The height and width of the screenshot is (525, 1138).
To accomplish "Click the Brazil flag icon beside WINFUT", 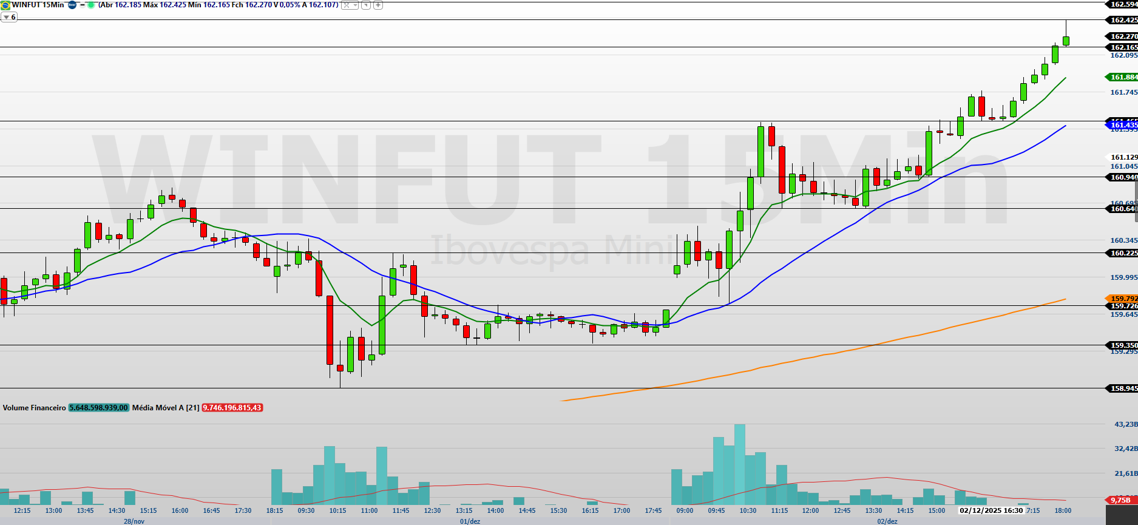I will (x=5, y=5).
